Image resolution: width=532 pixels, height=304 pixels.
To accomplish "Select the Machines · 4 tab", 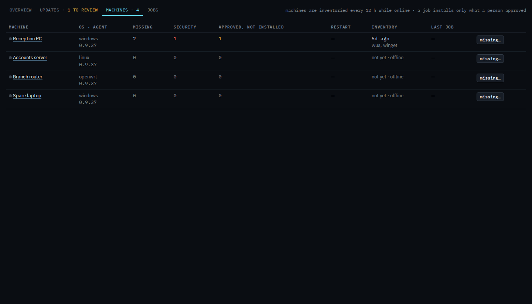I will (x=123, y=10).
